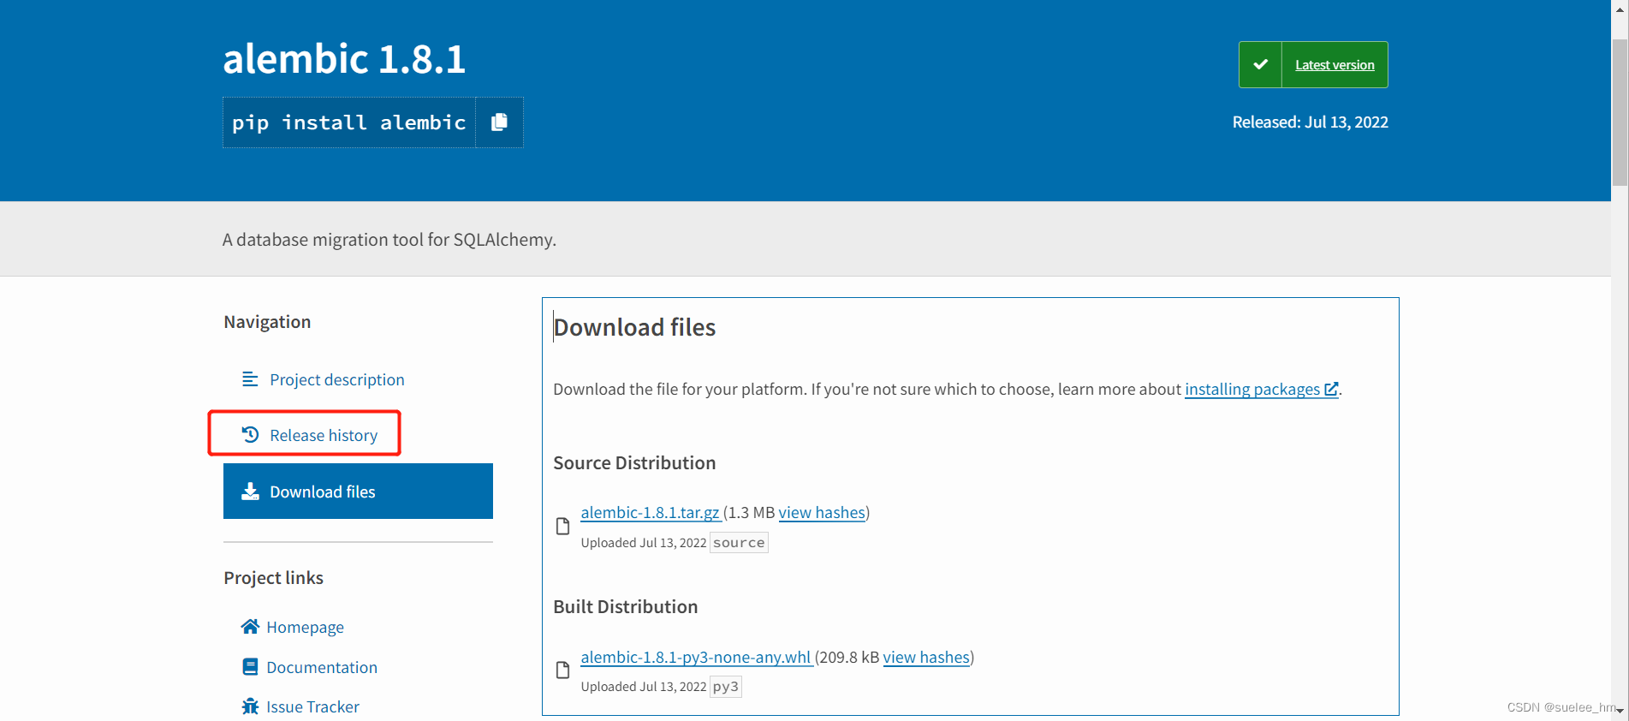
Task: Click the Project links sidebar heading
Action: point(274,578)
